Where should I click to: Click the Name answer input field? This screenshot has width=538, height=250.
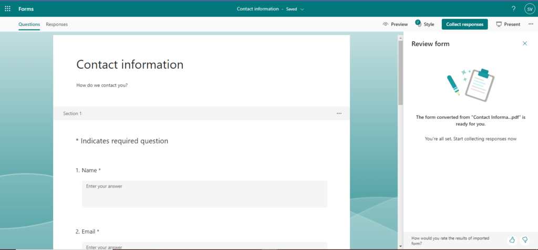pos(204,194)
